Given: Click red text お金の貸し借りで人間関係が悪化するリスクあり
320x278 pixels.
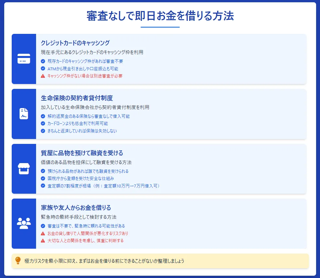Looking at the screenshot, I should [x=88, y=233].
